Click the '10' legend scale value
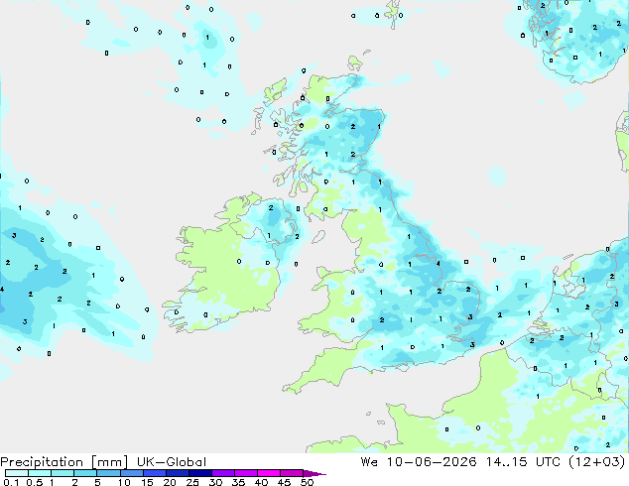The height and width of the screenshot is (486, 629). 124,482
